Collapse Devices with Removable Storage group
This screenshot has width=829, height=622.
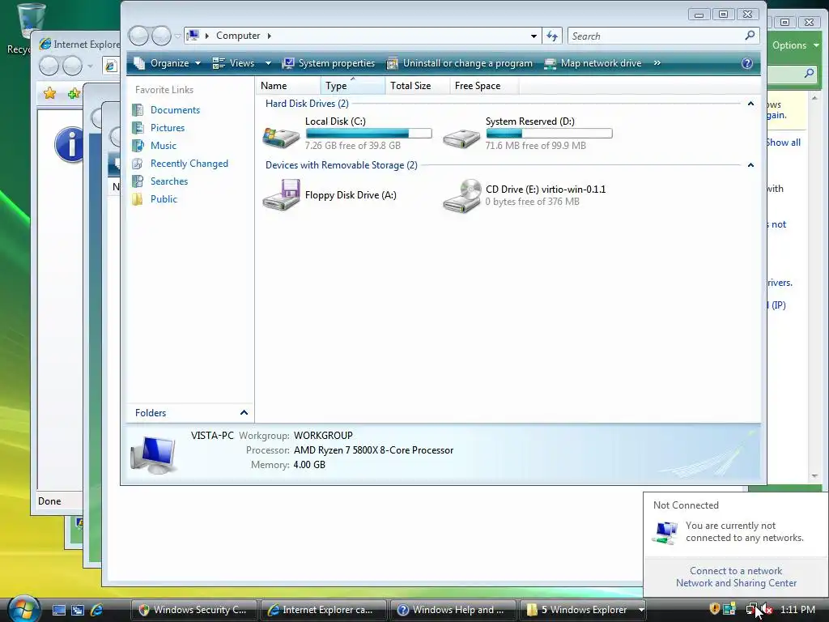point(750,165)
